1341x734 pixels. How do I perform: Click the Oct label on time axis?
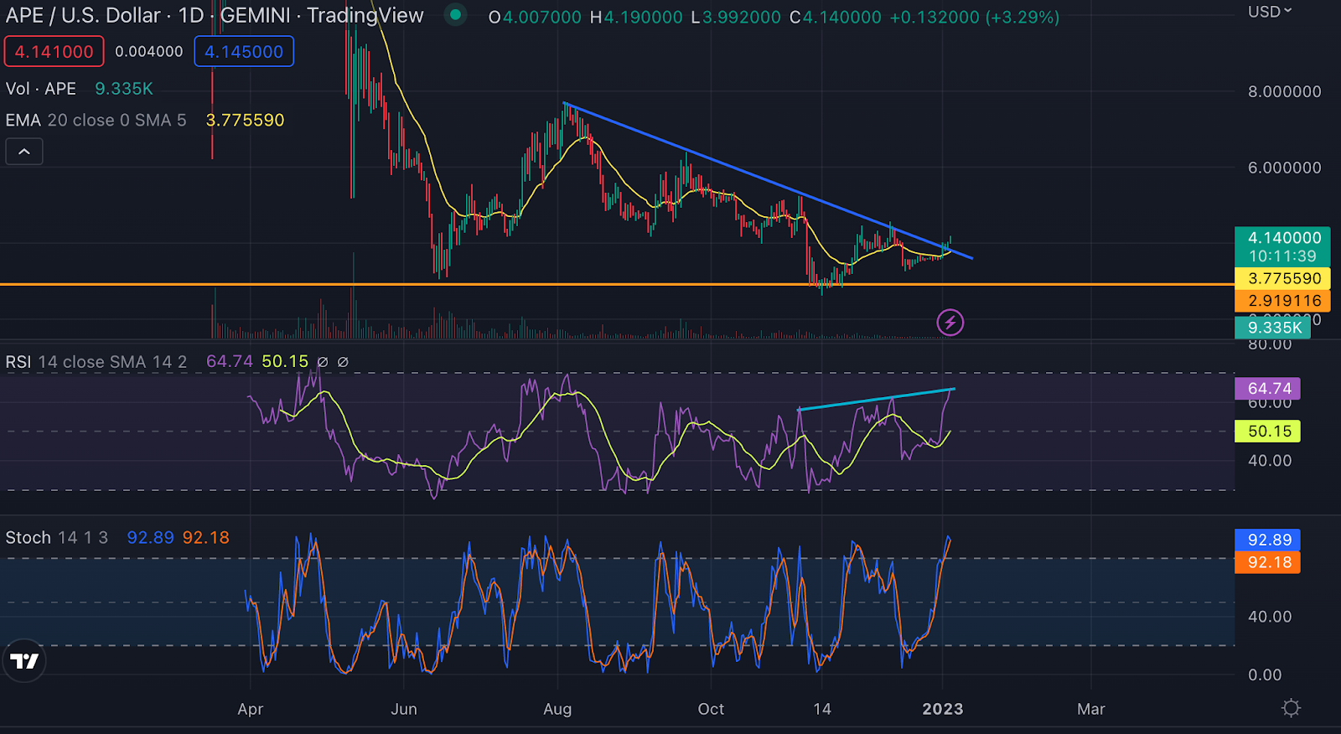[711, 709]
